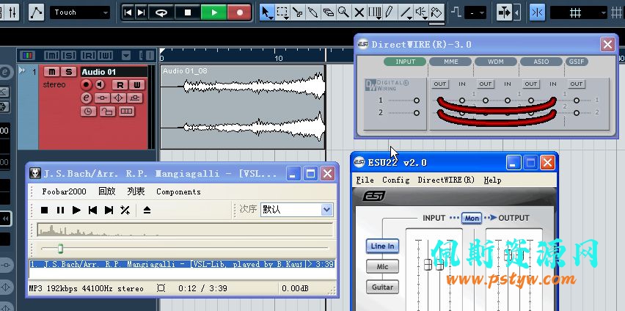This screenshot has height=311, width=625.
Task: Open the Components menu in Foobar2000
Action: click(178, 191)
